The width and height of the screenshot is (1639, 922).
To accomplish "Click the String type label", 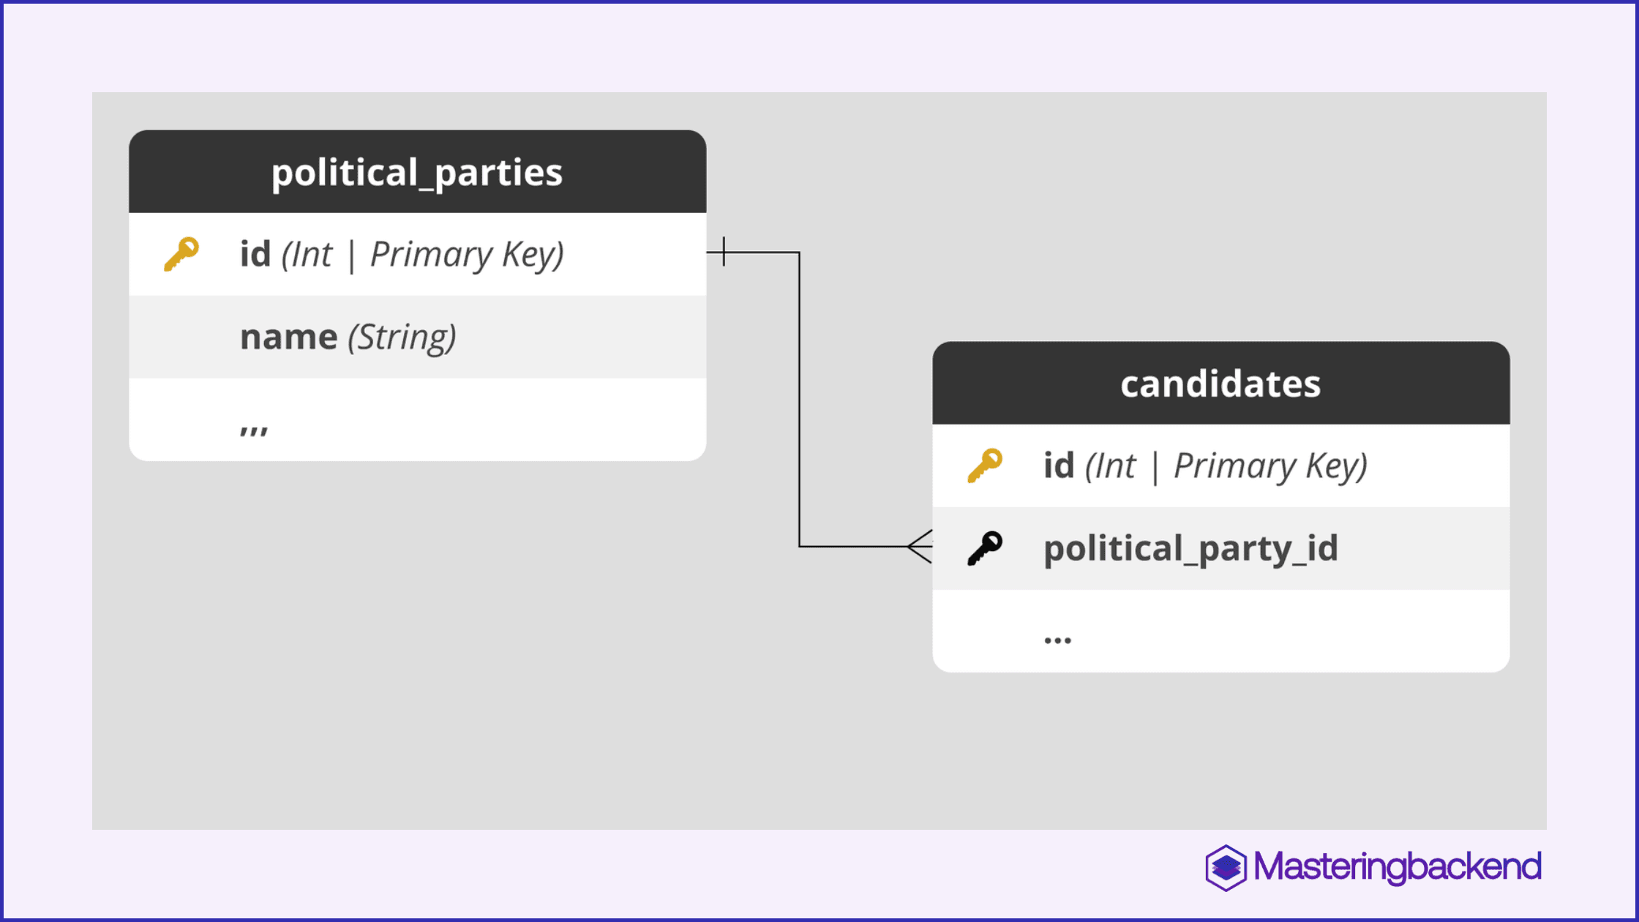I will coord(402,337).
